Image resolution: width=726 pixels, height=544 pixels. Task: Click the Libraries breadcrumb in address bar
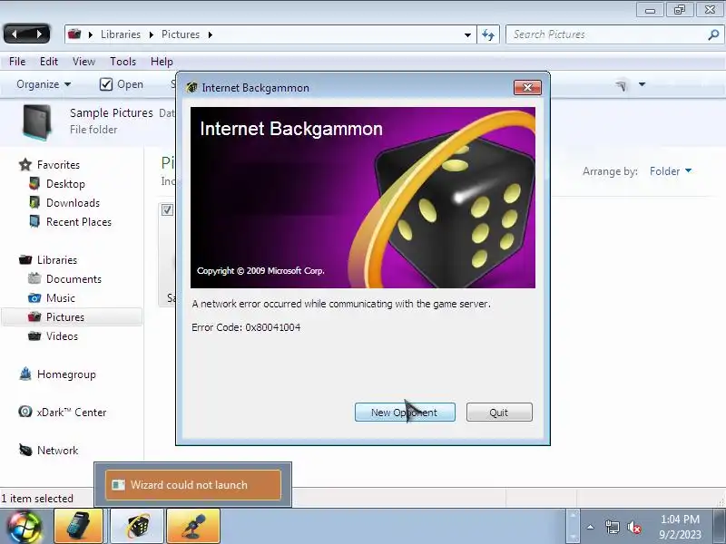[121, 34]
